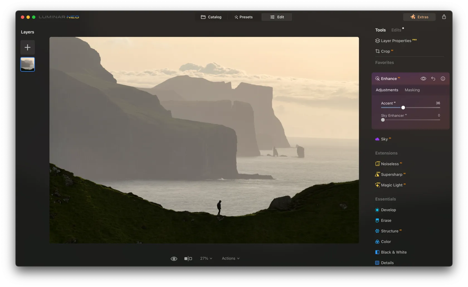Switch to the Masking tab
The image size is (468, 287).
tap(412, 90)
